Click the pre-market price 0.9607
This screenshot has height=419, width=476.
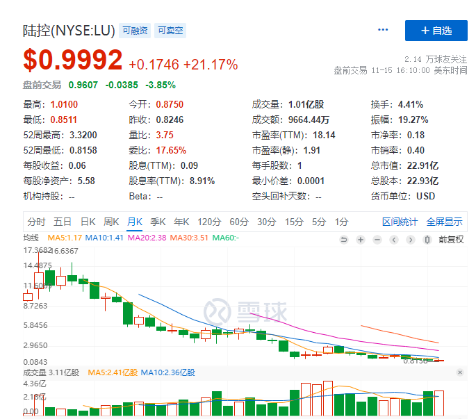coord(83,85)
